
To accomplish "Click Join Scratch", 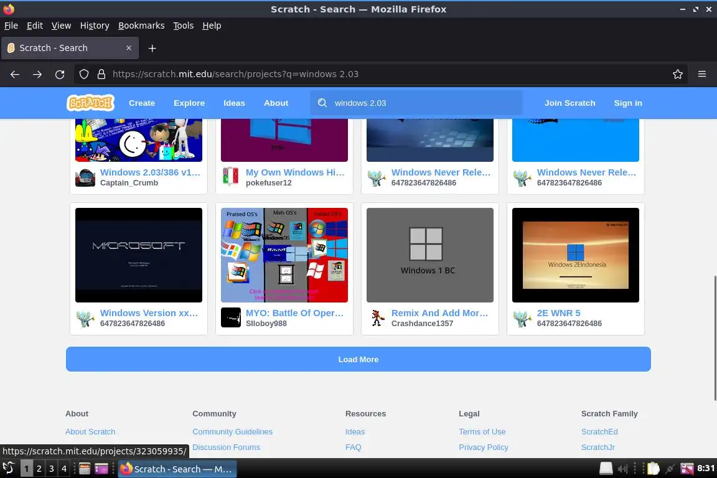I will click(x=569, y=103).
